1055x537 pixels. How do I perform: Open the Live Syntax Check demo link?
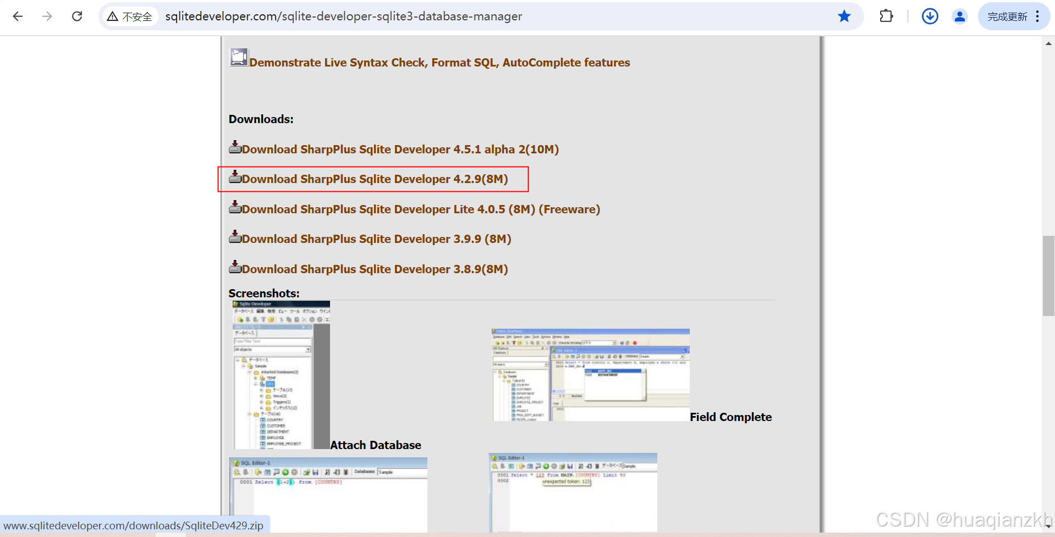pyautogui.click(x=439, y=63)
